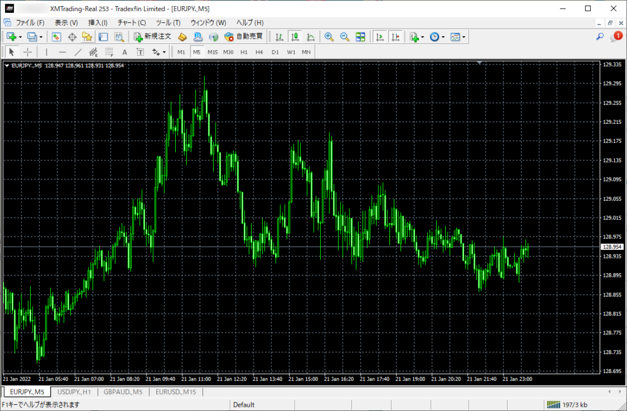Click the 128.954 current price marker
Viewport: 627px width, 411px height.
(612, 247)
